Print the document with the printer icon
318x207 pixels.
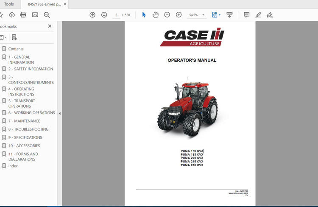[x=23, y=15]
